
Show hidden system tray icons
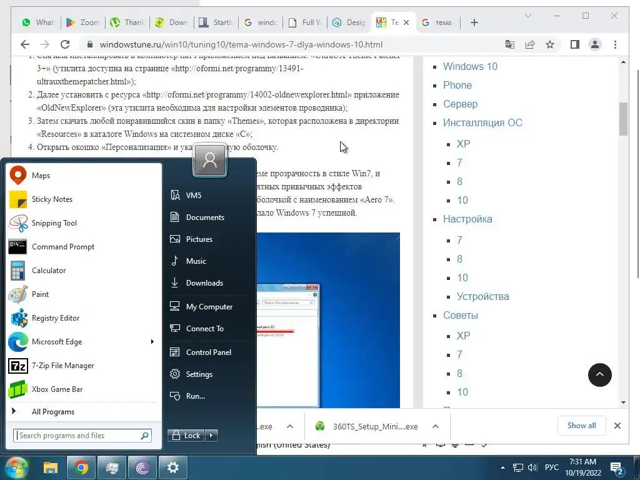click(502, 467)
